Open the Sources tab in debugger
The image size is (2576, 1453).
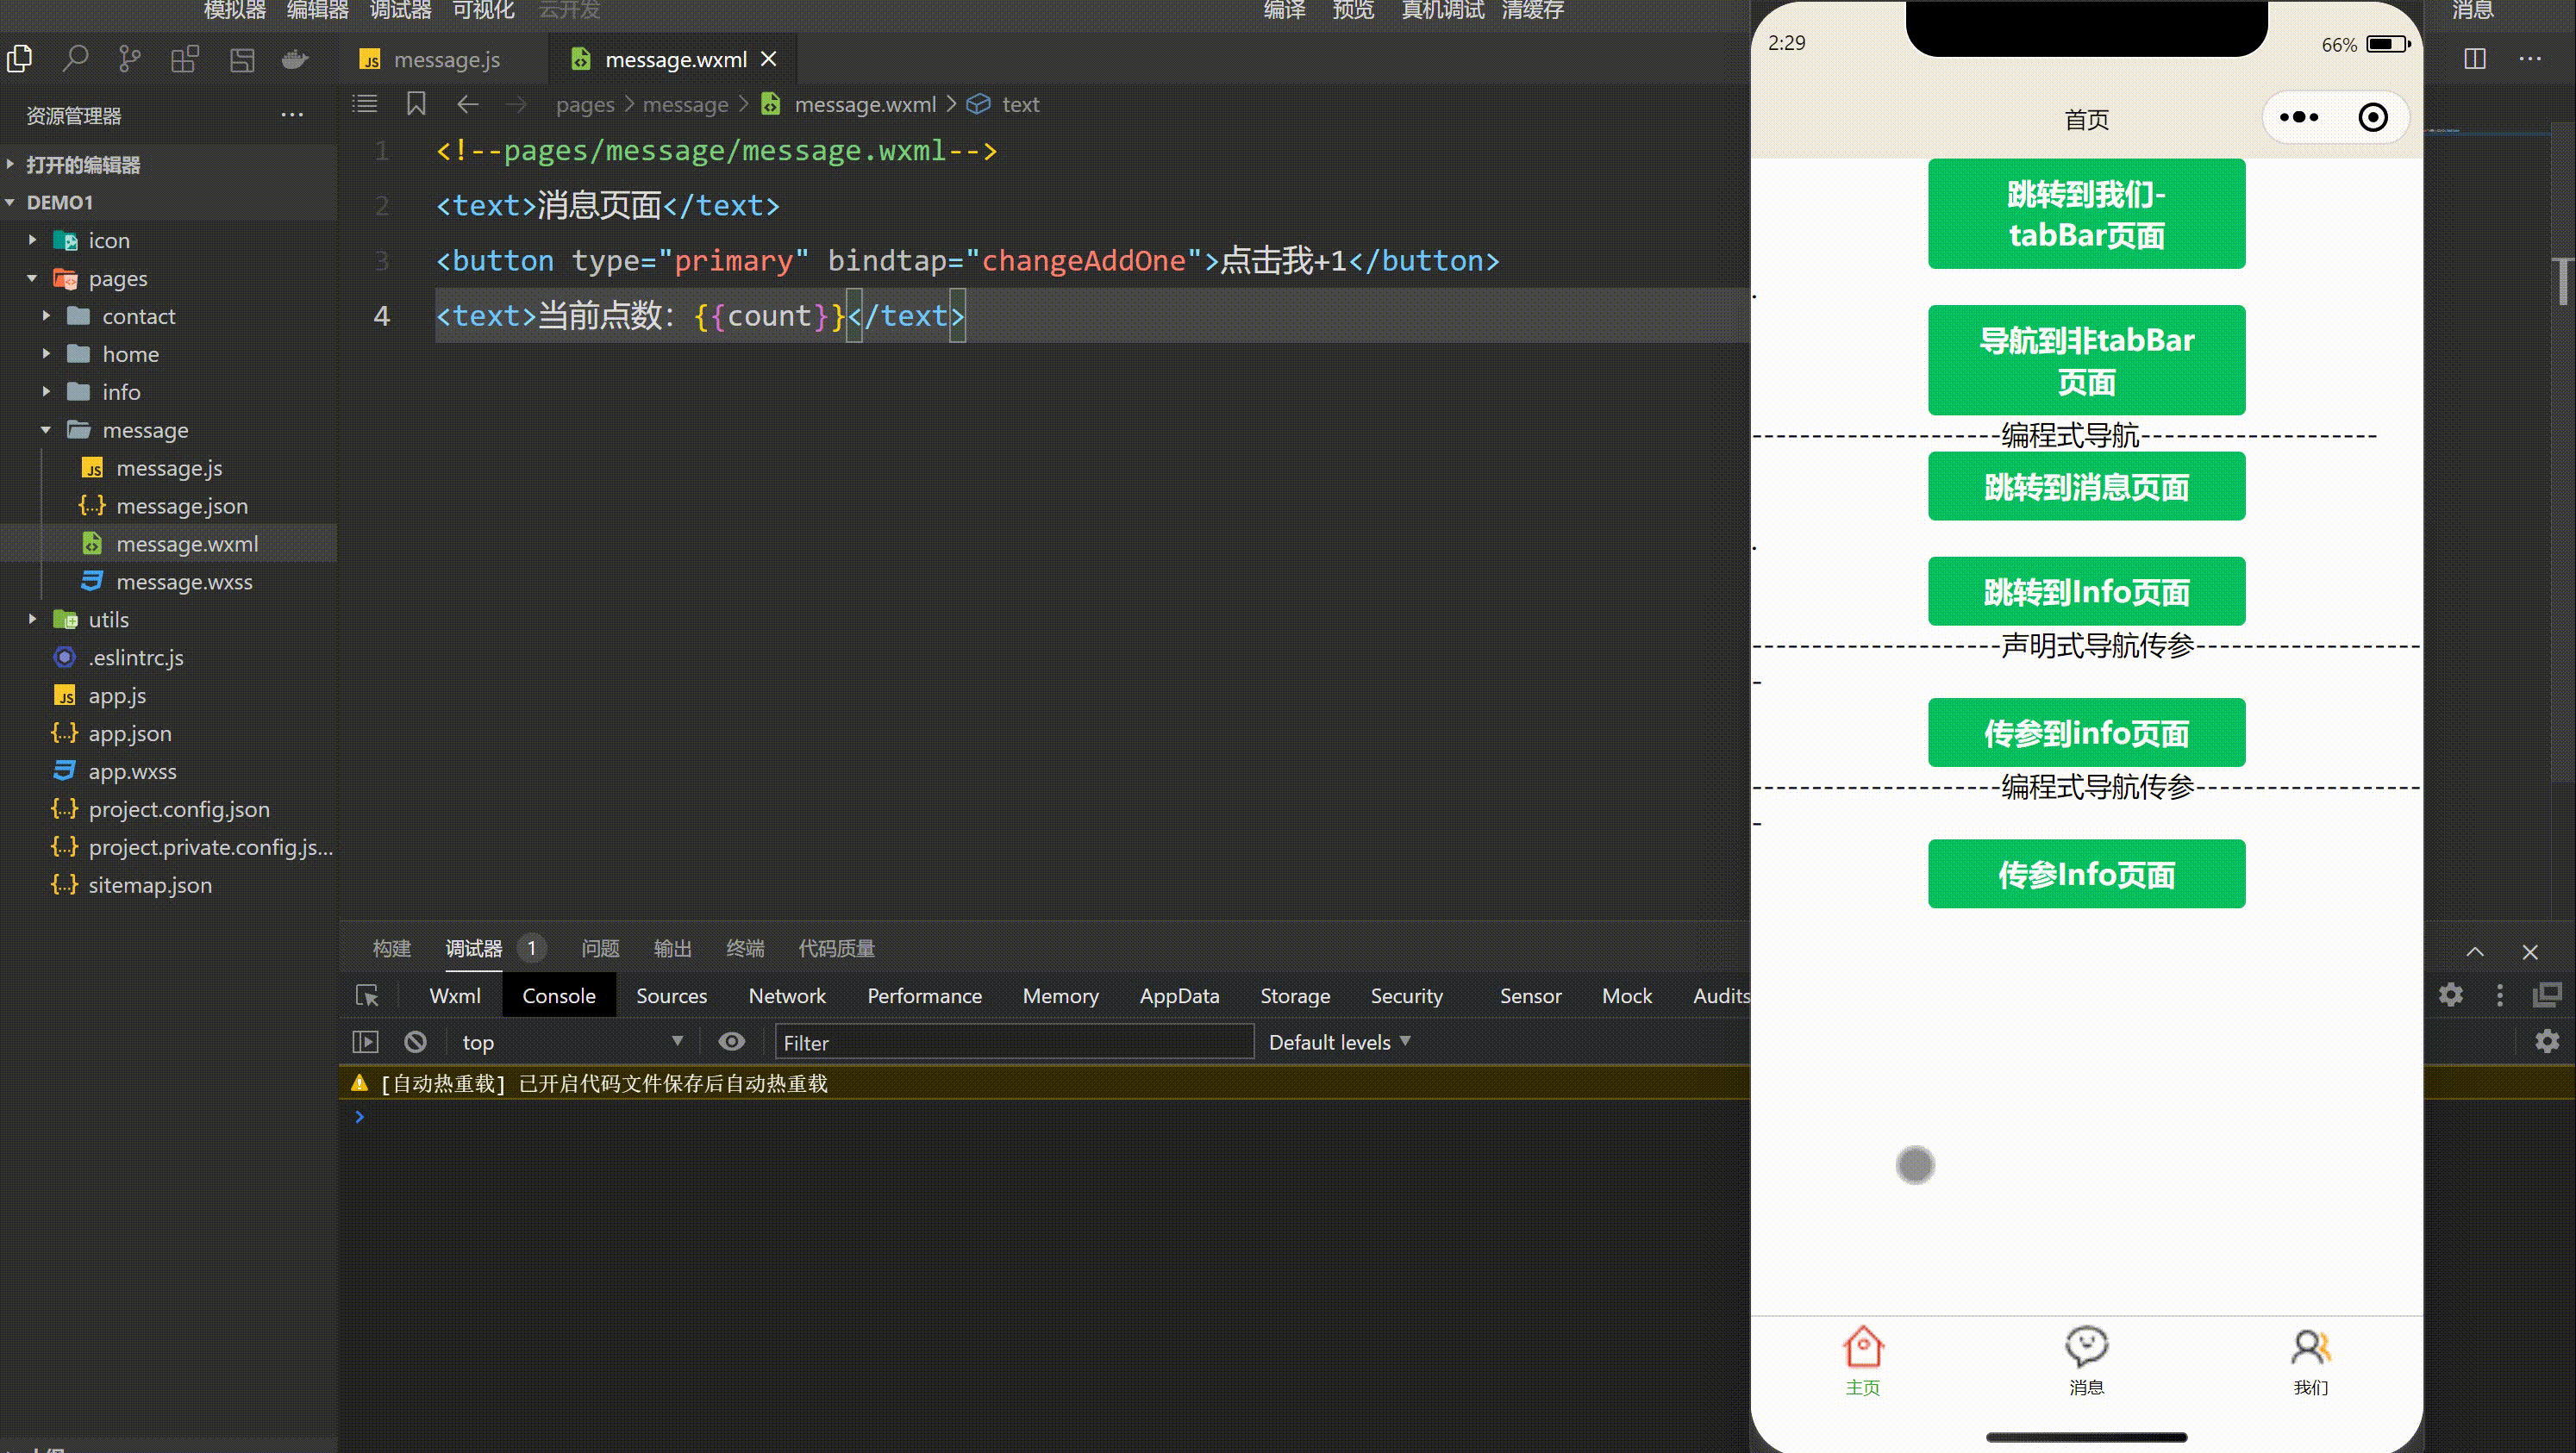(671, 995)
